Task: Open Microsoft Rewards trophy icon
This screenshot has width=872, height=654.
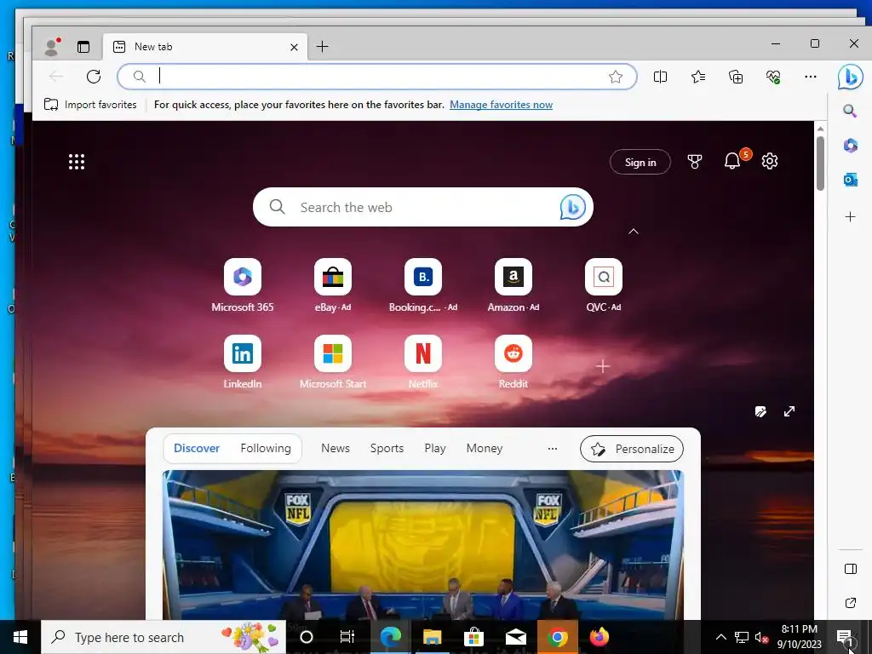Action: coord(695,162)
